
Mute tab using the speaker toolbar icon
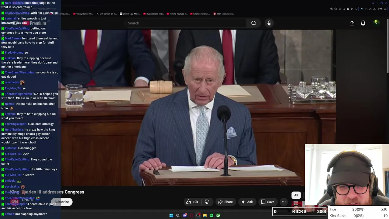(x=362, y=9)
